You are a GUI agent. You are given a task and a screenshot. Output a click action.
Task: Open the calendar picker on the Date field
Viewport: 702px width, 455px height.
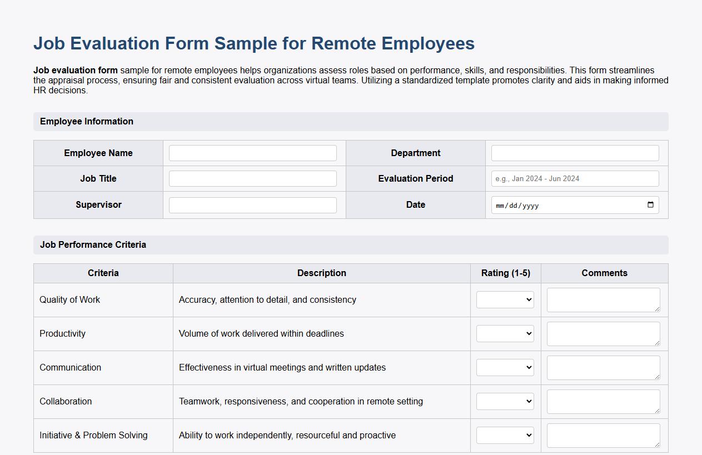coord(649,204)
